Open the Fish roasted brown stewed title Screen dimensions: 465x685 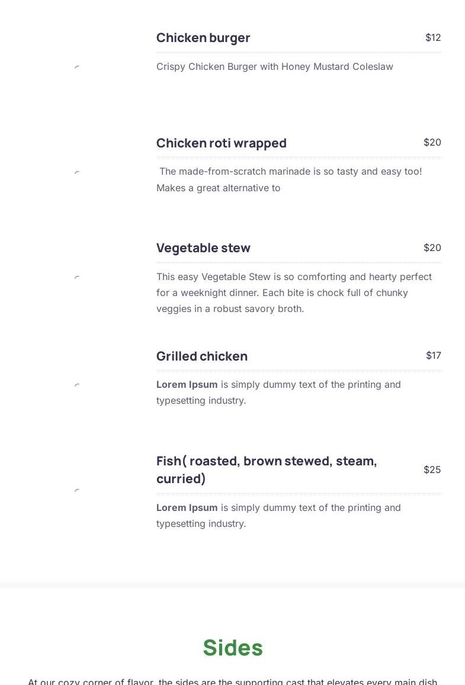click(x=267, y=469)
